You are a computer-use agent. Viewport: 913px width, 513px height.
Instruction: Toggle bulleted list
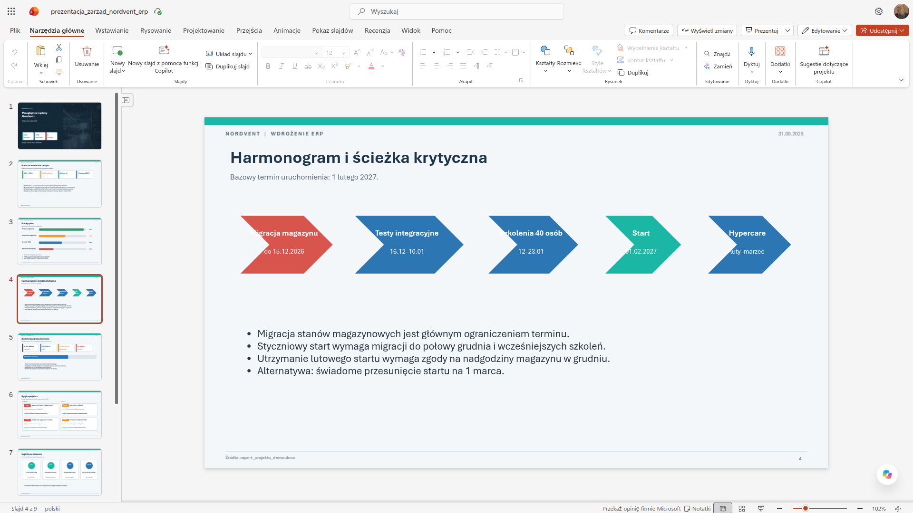pyautogui.click(x=423, y=52)
